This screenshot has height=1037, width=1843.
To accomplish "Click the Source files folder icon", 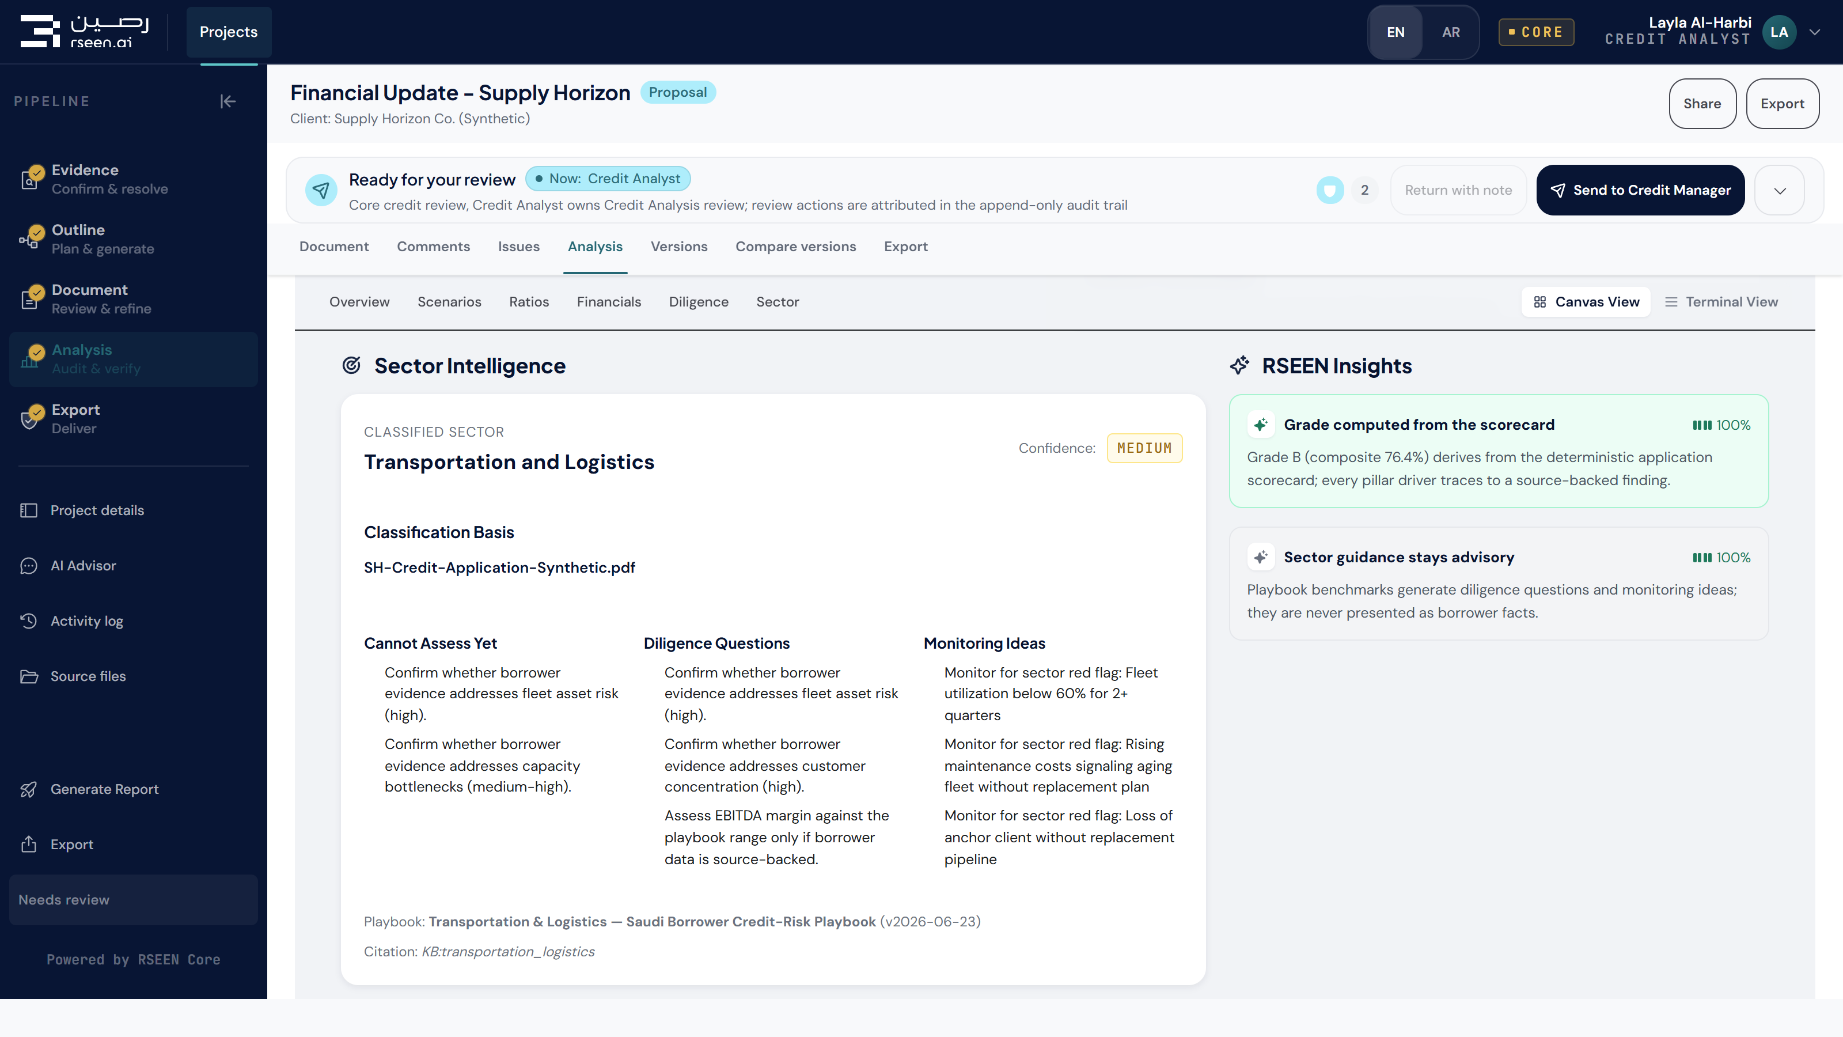I will 29,676.
